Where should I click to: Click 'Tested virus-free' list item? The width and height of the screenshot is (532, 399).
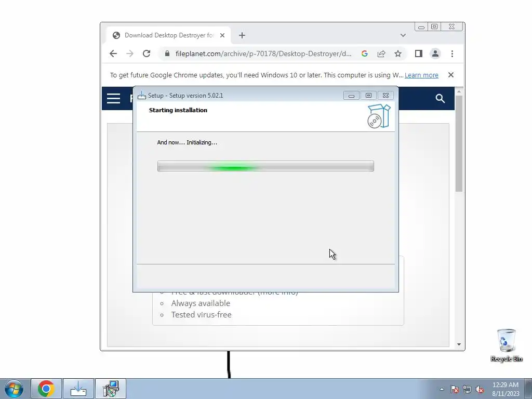(201, 315)
